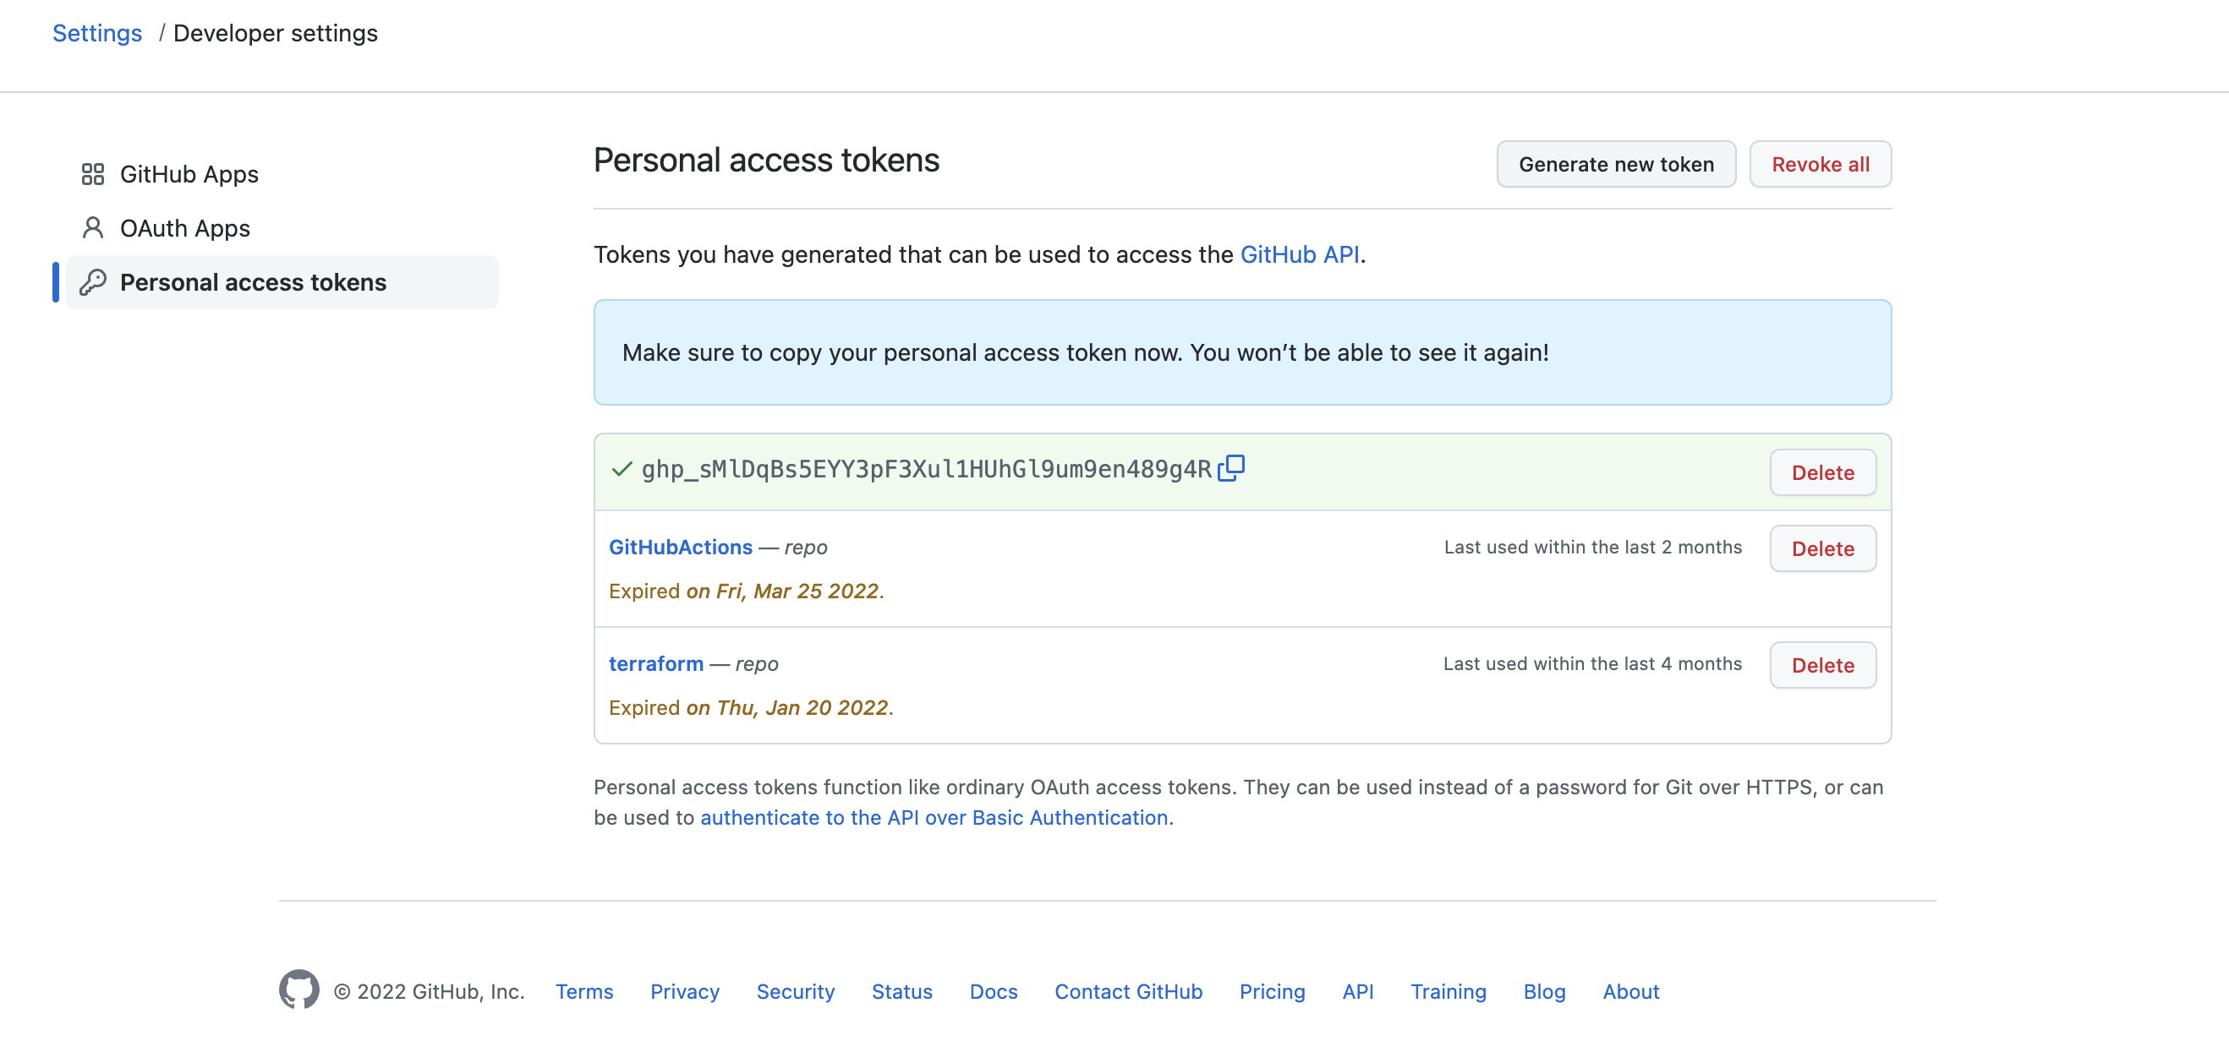
Task: Open the Contact GitHub footer link
Action: click(1127, 991)
